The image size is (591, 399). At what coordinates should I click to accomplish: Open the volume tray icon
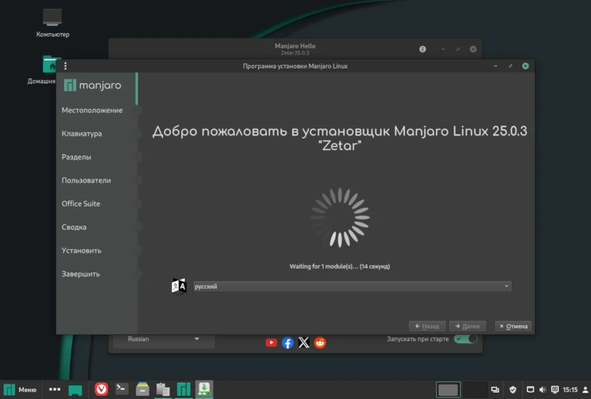pos(543,390)
